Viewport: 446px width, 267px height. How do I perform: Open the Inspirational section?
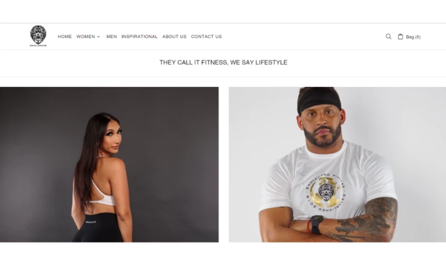pyautogui.click(x=139, y=37)
